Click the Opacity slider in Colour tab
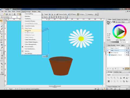This screenshot has width=130, height=98. tap(113, 42)
